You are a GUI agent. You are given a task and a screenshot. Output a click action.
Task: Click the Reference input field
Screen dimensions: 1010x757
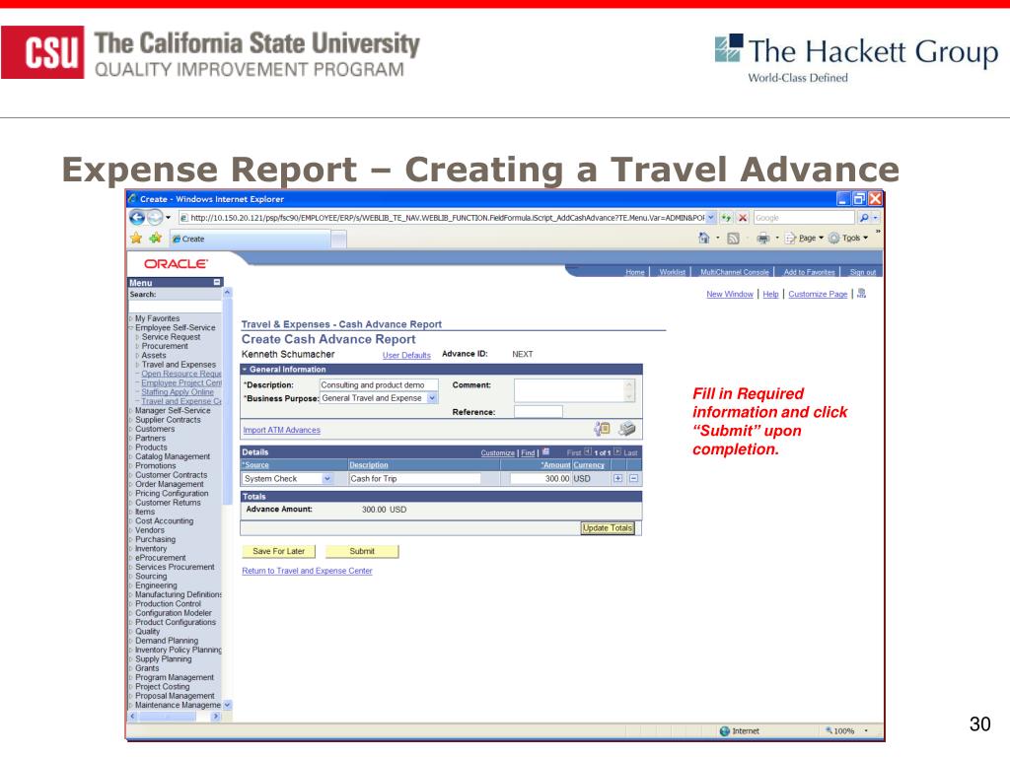tap(538, 412)
